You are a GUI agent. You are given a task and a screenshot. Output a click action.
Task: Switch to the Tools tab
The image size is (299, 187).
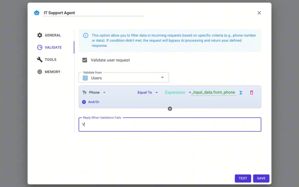[x=47, y=59]
